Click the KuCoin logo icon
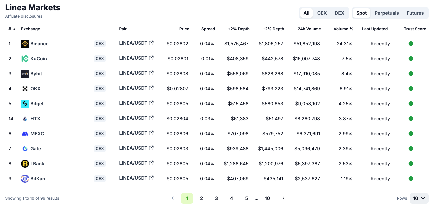The image size is (434, 207). [x=25, y=59]
